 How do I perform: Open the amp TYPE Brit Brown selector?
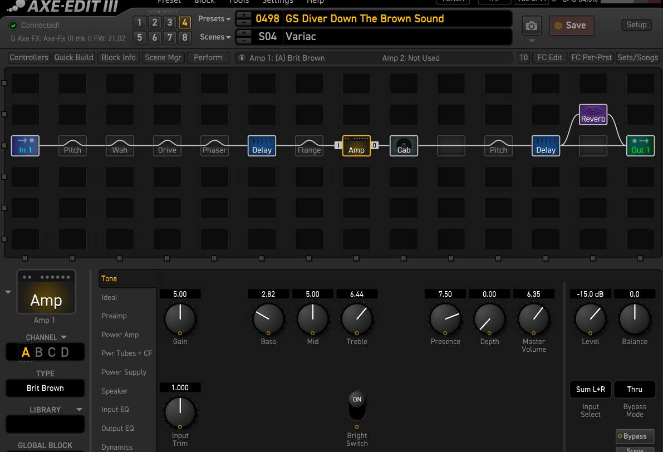[45, 388]
